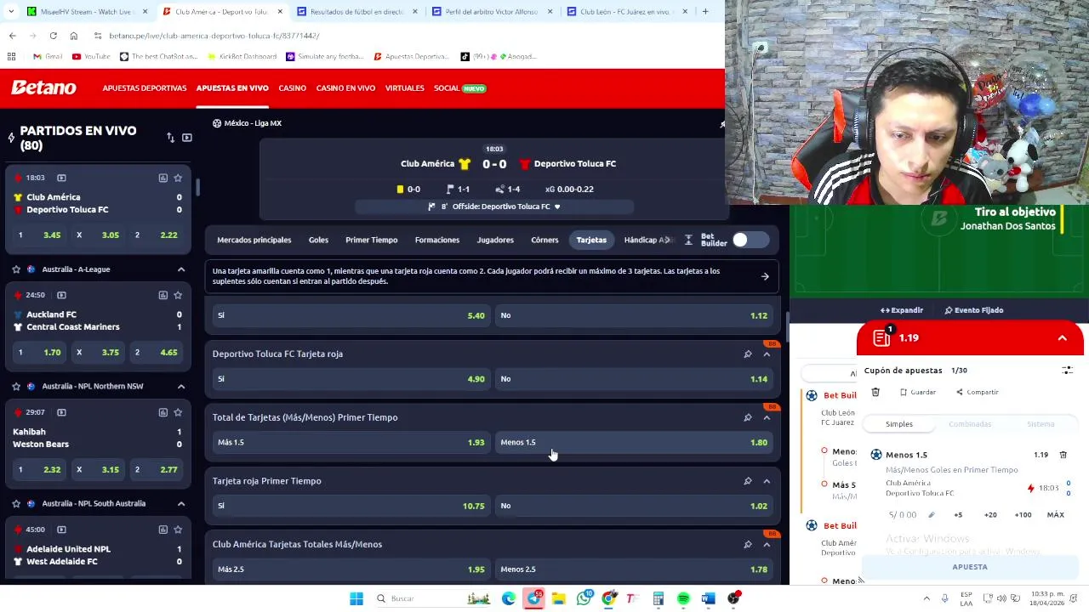Collapse Total de Tarjetas Primer Tiempo market
The image size is (1089, 612).
click(x=767, y=417)
